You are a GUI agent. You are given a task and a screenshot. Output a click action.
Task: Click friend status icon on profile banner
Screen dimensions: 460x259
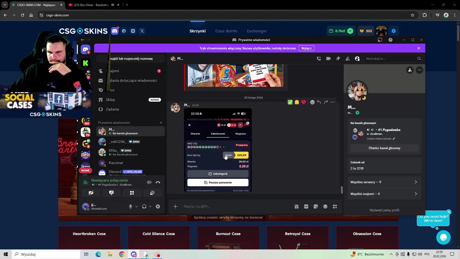pyautogui.click(x=410, y=70)
